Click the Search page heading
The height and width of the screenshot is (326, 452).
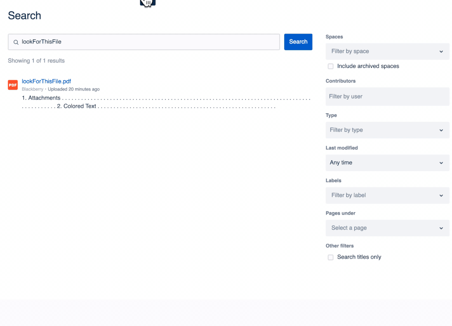coord(24,15)
